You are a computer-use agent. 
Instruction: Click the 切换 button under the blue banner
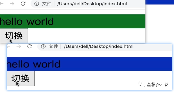(21, 78)
